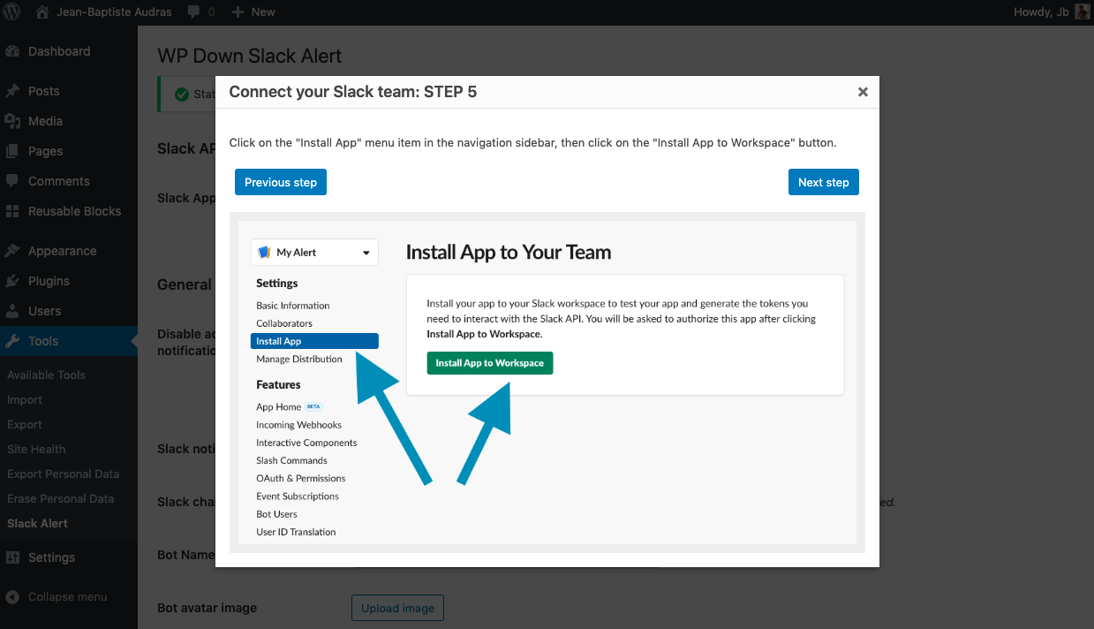Viewport: 1094px width, 629px height.
Task: Go to Next step
Action: 824,182
